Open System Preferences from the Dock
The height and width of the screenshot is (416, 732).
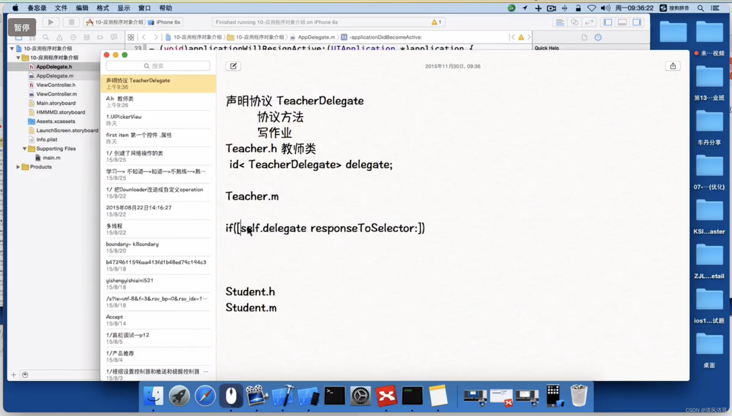(360, 396)
